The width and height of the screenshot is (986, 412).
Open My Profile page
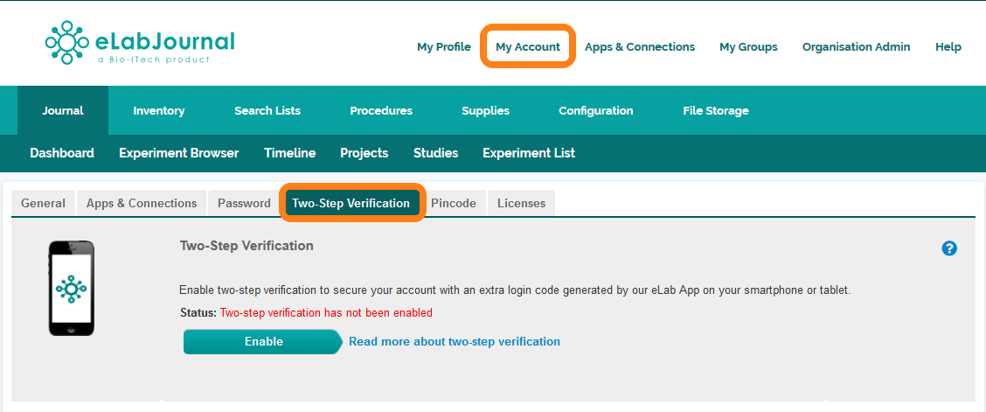pos(444,47)
